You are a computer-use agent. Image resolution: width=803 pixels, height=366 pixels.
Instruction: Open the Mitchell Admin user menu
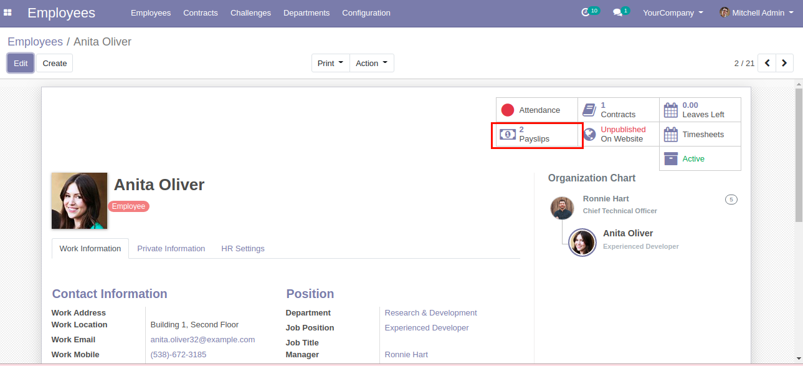pos(757,12)
